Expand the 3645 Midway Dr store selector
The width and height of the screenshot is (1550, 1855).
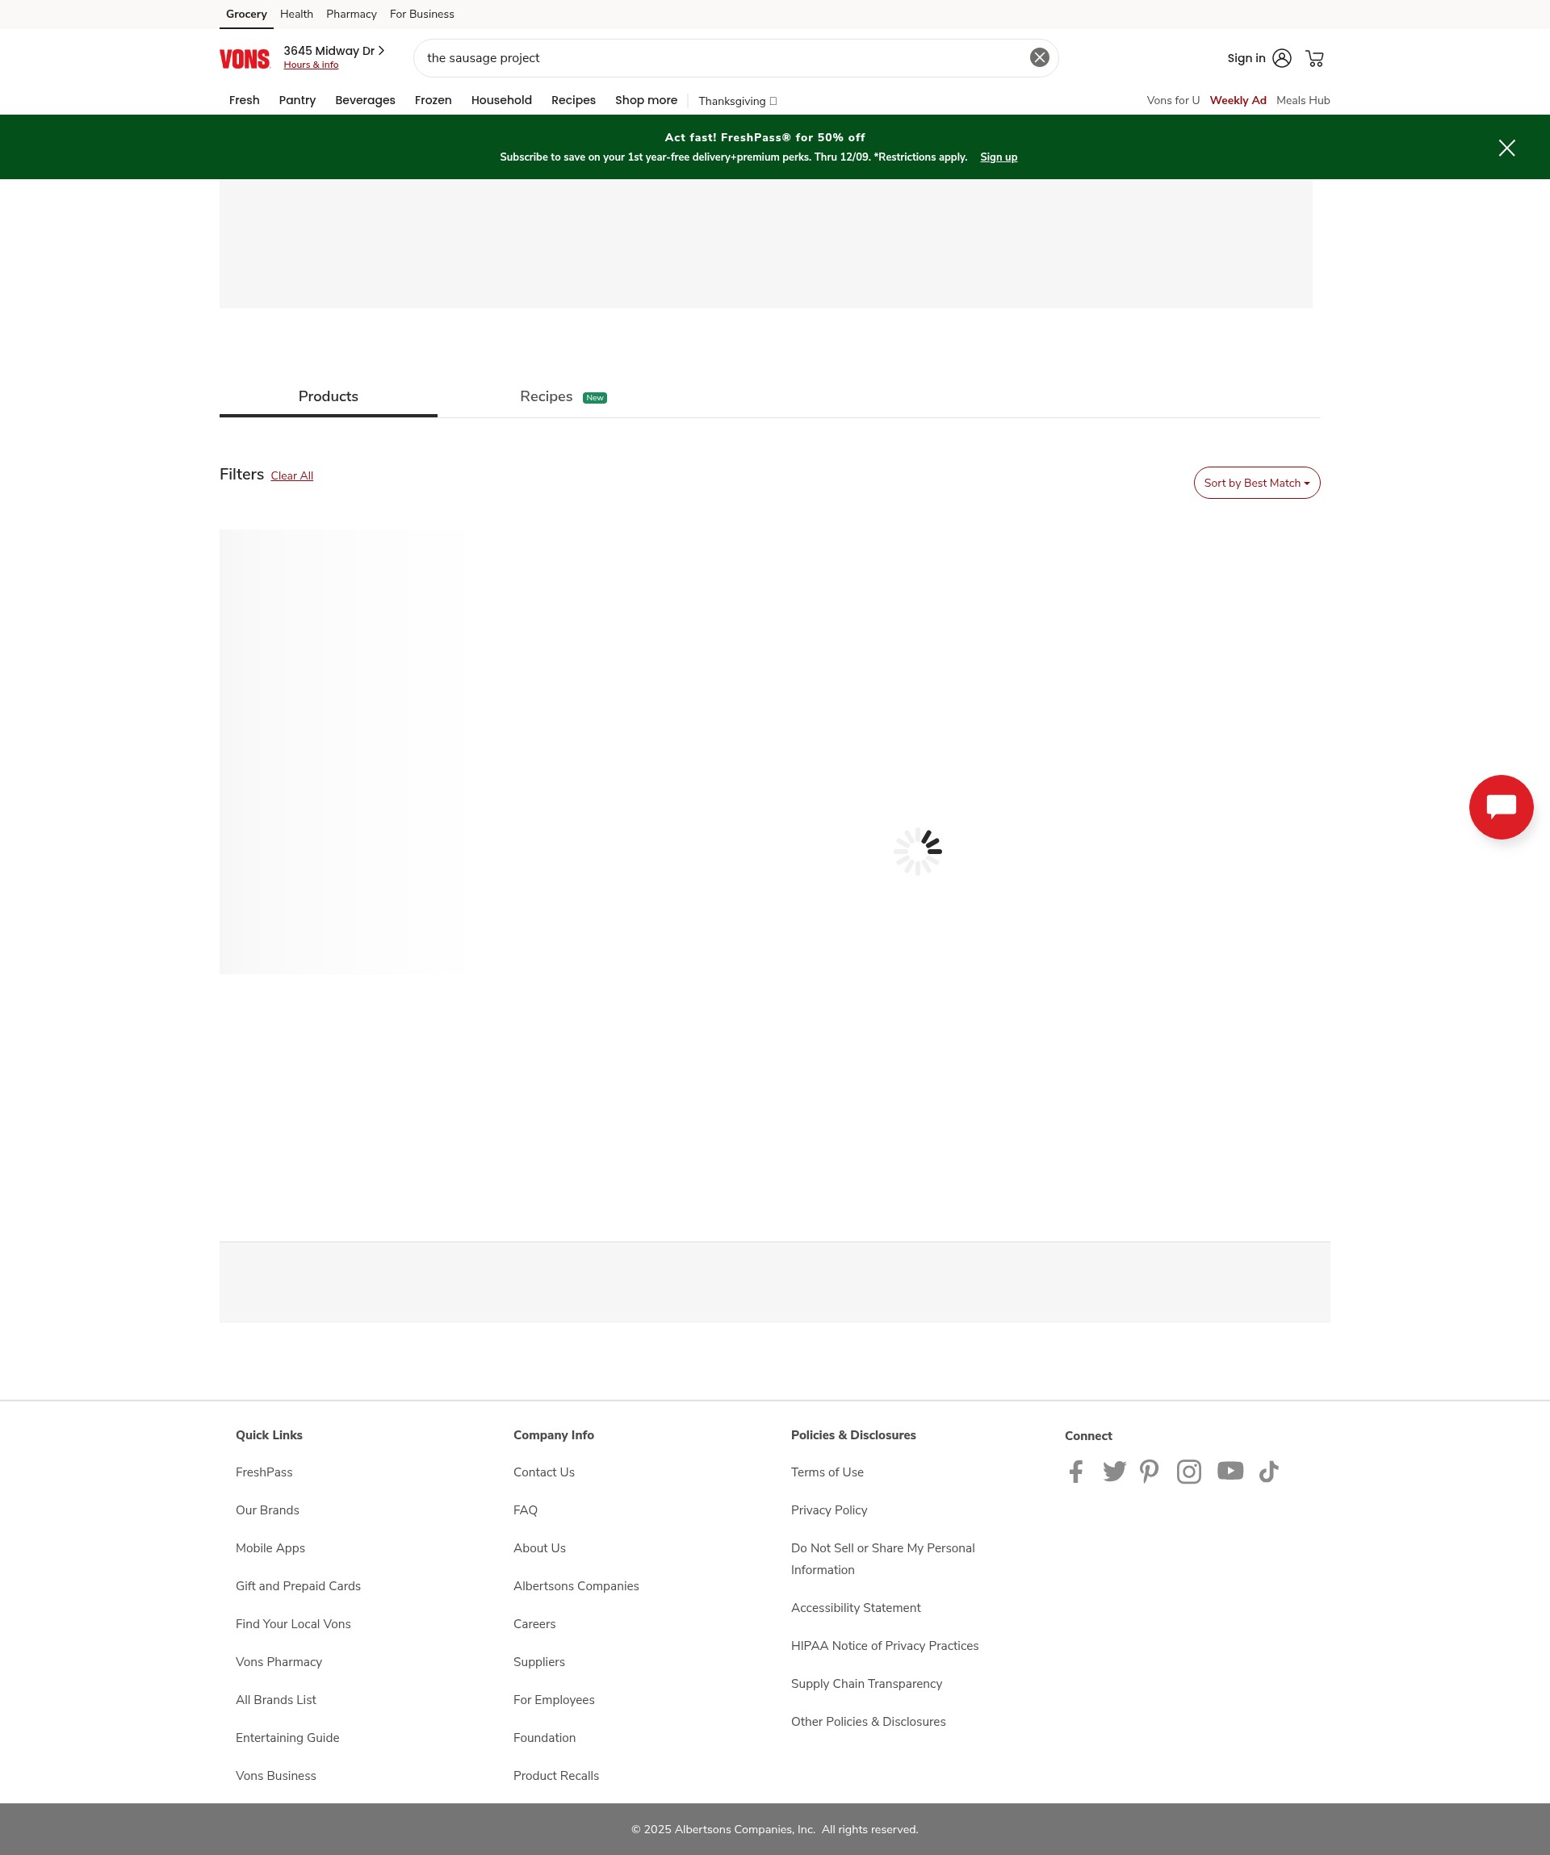pos(334,50)
